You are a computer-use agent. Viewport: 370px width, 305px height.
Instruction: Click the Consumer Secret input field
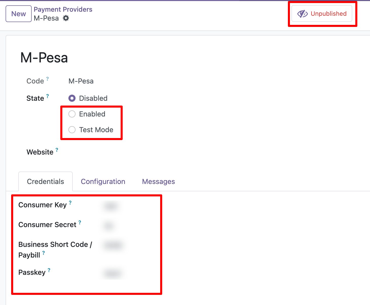pos(109,226)
